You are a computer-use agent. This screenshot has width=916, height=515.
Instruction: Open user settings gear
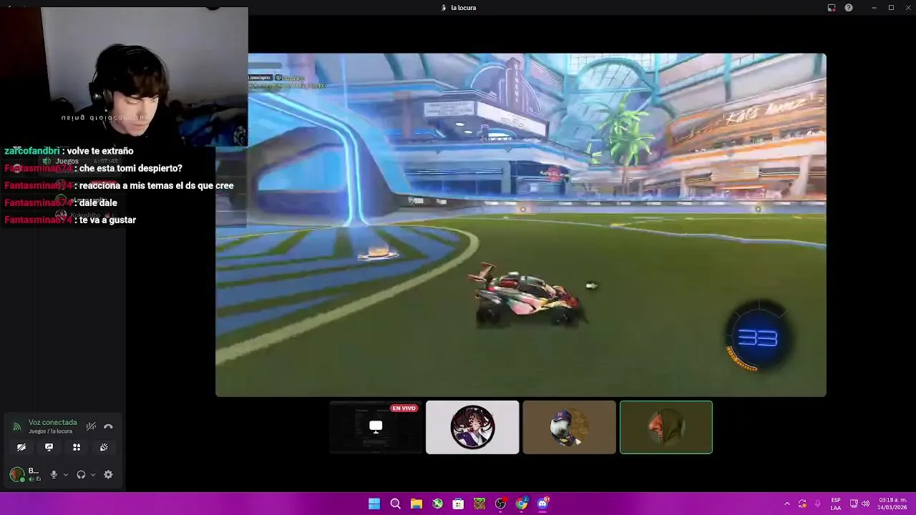click(x=108, y=474)
